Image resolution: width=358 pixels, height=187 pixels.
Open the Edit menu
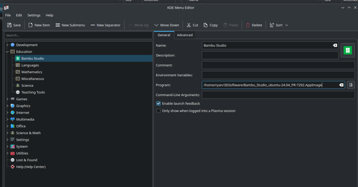(19, 15)
